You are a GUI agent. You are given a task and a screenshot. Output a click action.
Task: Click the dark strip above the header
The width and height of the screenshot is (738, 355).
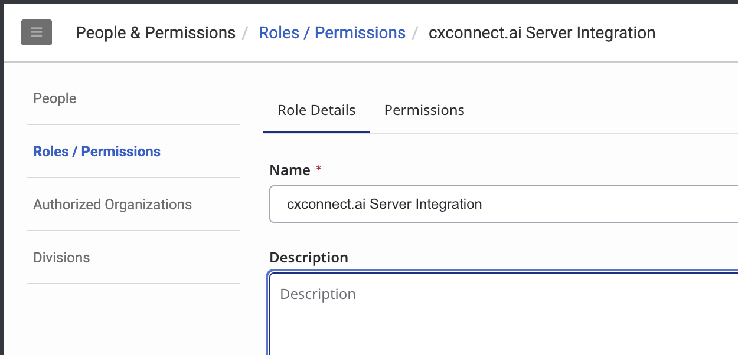pyautogui.click(x=369, y=2)
